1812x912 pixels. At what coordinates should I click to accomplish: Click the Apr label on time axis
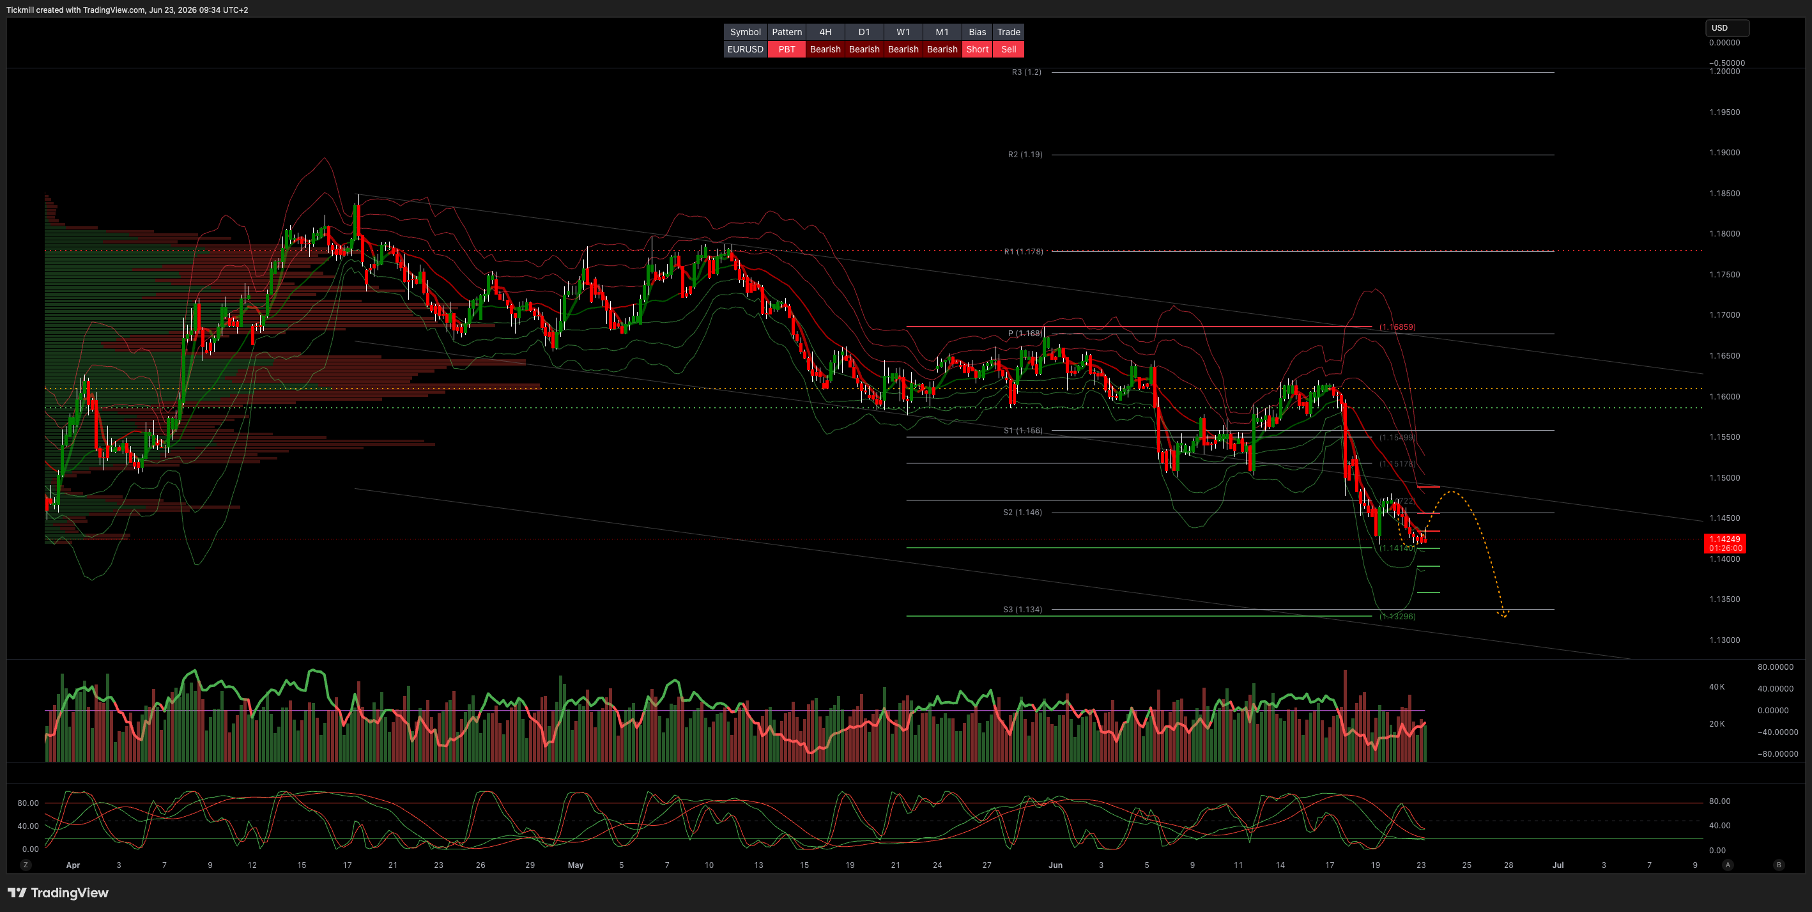point(73,865)
